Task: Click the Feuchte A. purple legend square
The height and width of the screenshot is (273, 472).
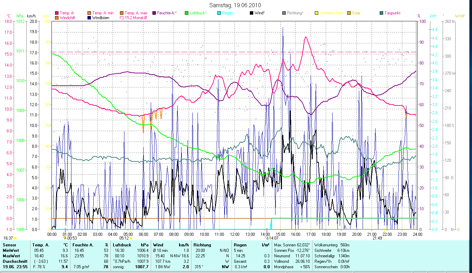Action: pos(154,13)
